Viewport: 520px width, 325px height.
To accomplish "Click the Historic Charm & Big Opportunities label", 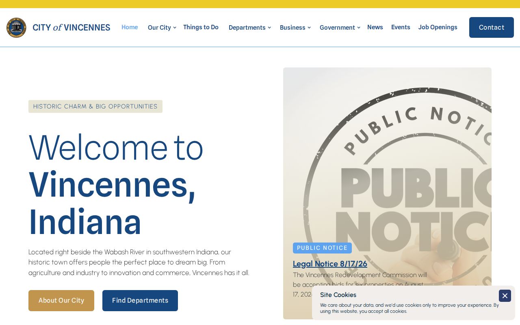I will tap(95, 106).
